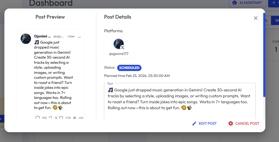Click the AI Assistant robot icon

(235, 3)
